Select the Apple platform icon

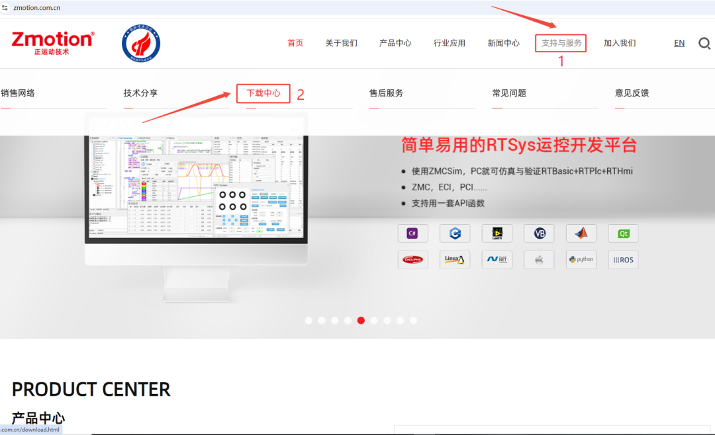(539, 259)
